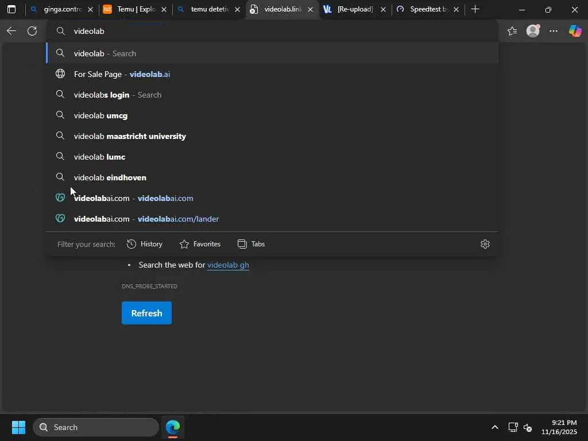Close the Temu | Explo tab

[x=164, y=10]
